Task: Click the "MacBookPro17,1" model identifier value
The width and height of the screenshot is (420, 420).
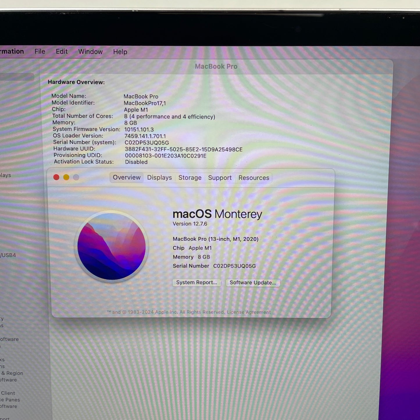Action: [x=145, y=103]
